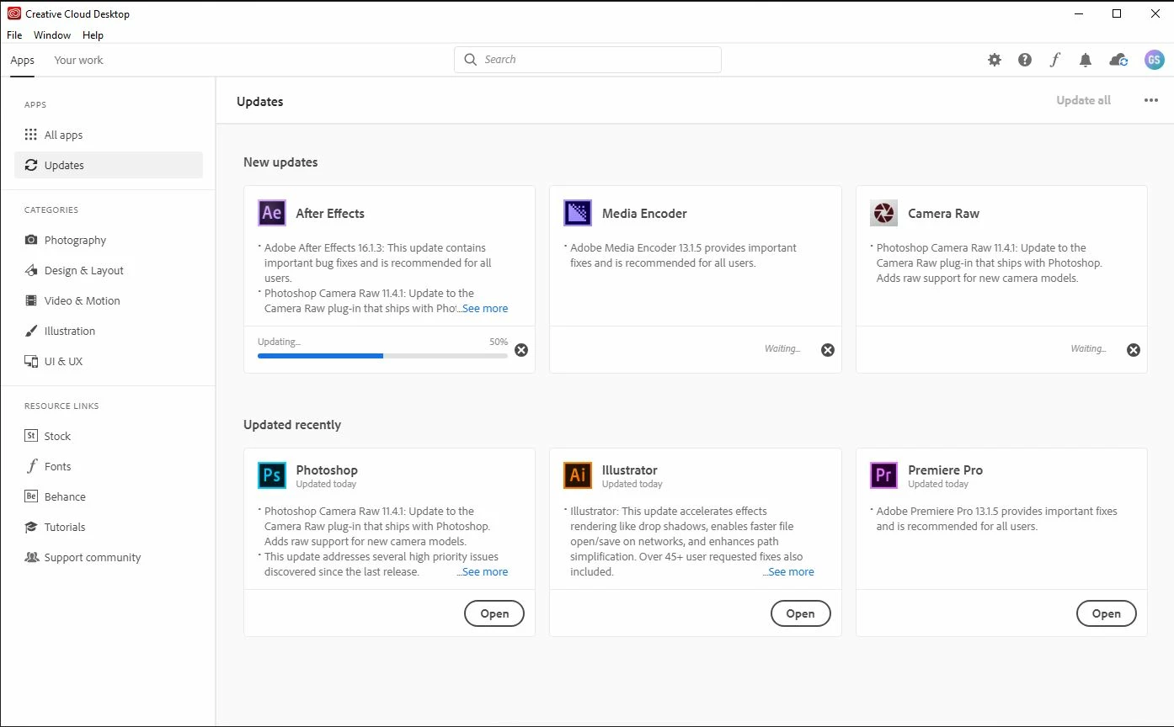Select Updates in the sidebar
This screenshot has width=1174, height=727.
(x=109, y=165)
